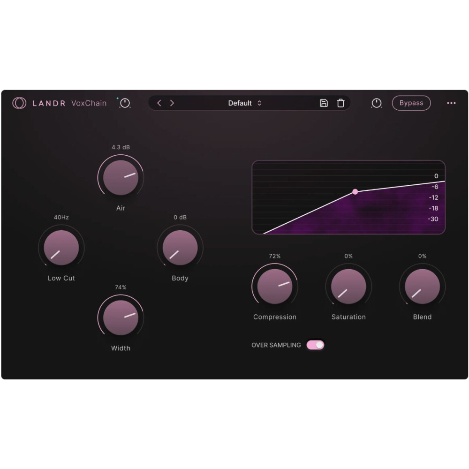
Task: Click the Saturation knob
Action: (x=348, y=287)
